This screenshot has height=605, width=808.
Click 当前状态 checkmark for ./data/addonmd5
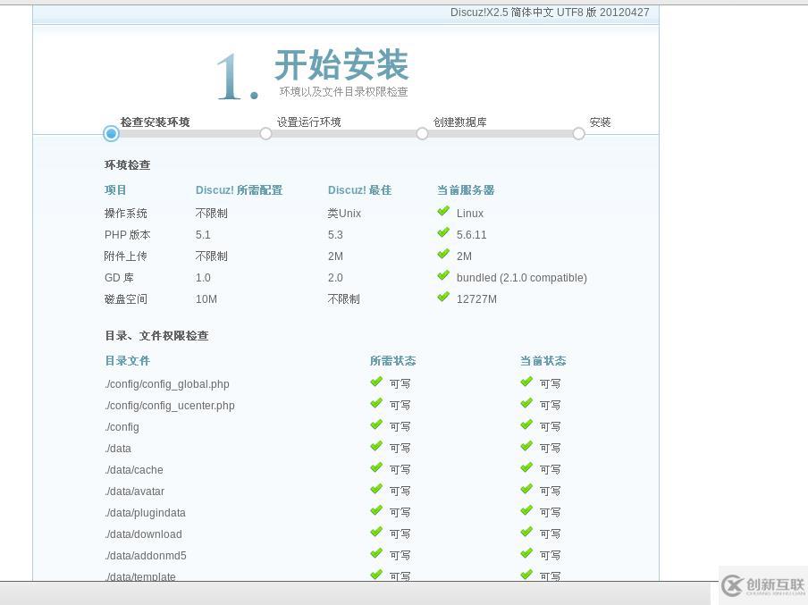pyautogui.click(x=526, y=553)
